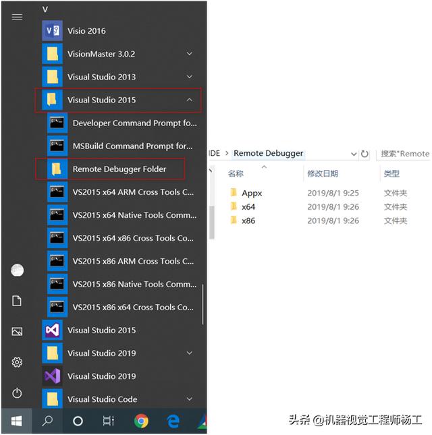Click Remote Debugger Folder's folder icon
The image size is (432, 435).
57,169
